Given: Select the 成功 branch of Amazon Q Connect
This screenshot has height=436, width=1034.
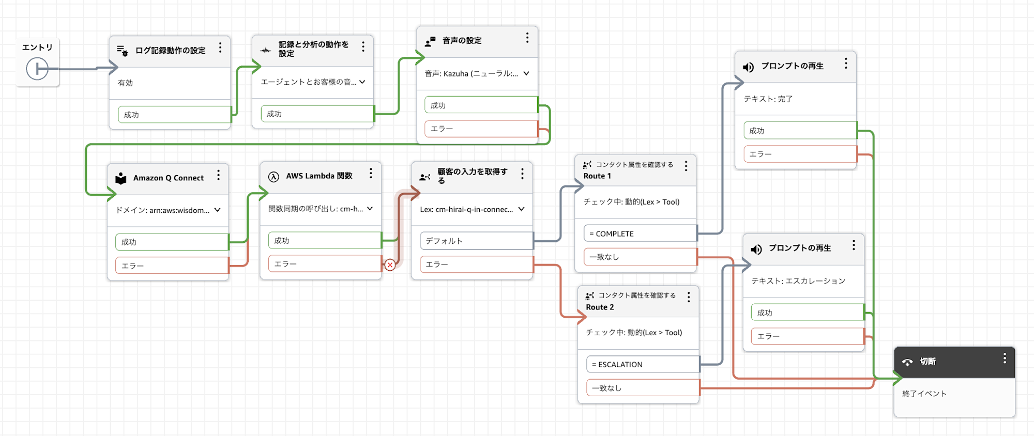Looking at the screenshot, I should (x=172, y=242).
